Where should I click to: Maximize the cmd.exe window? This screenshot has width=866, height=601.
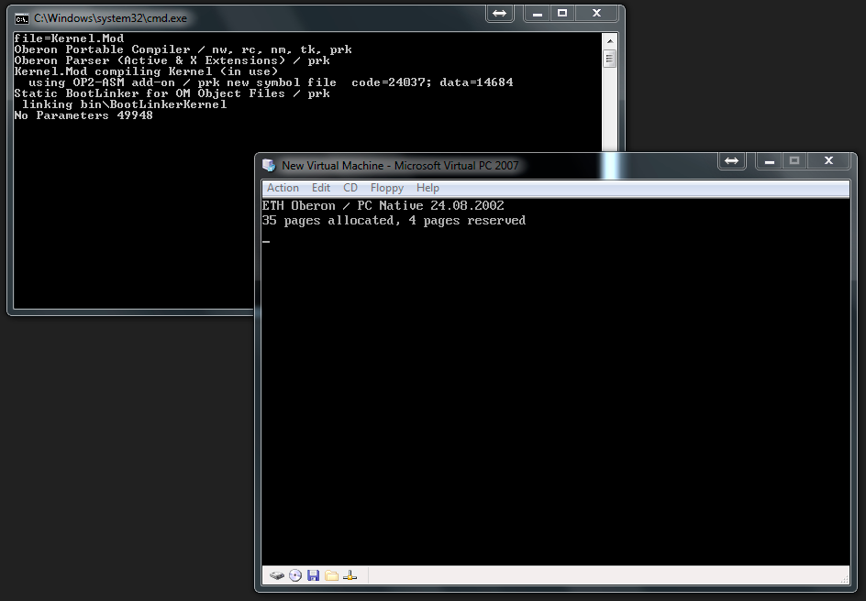pos(562,13)
